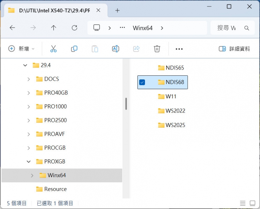Select the NDIS65 folder

[x=171, y=68]
